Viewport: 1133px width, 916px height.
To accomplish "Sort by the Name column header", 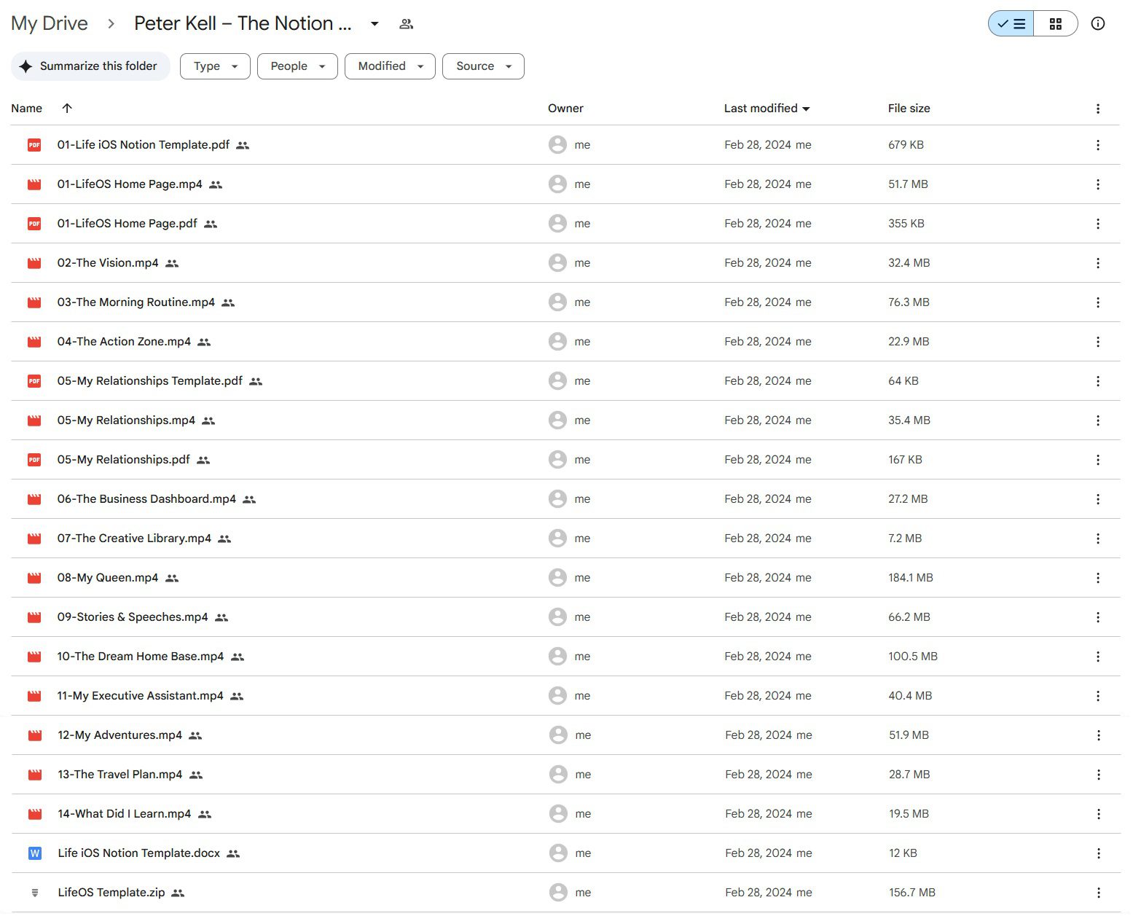I will pyautogui.click(x=27, y=109).
